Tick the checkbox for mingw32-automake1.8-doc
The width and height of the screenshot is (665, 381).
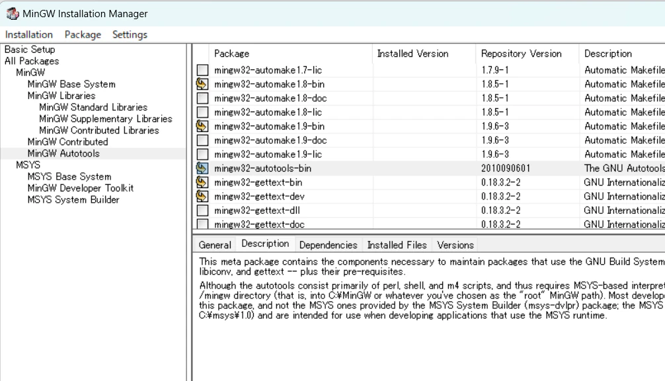[x=203, y=98]
